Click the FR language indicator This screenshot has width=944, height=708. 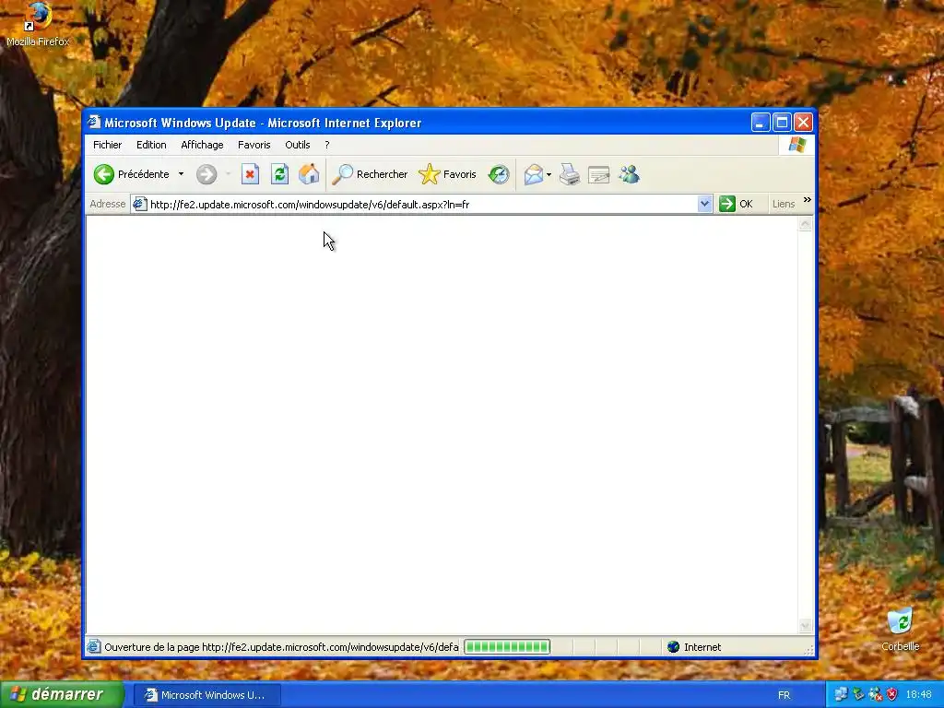784,695
